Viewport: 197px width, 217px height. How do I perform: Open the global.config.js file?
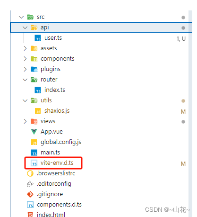[x=61, y=142]
